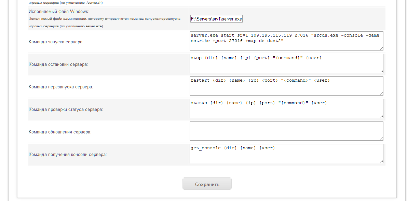This screenshot has height=201, width=407.
Task: Click the 'Команда проверки статуса сервера' label
Action: click(66, 110)
